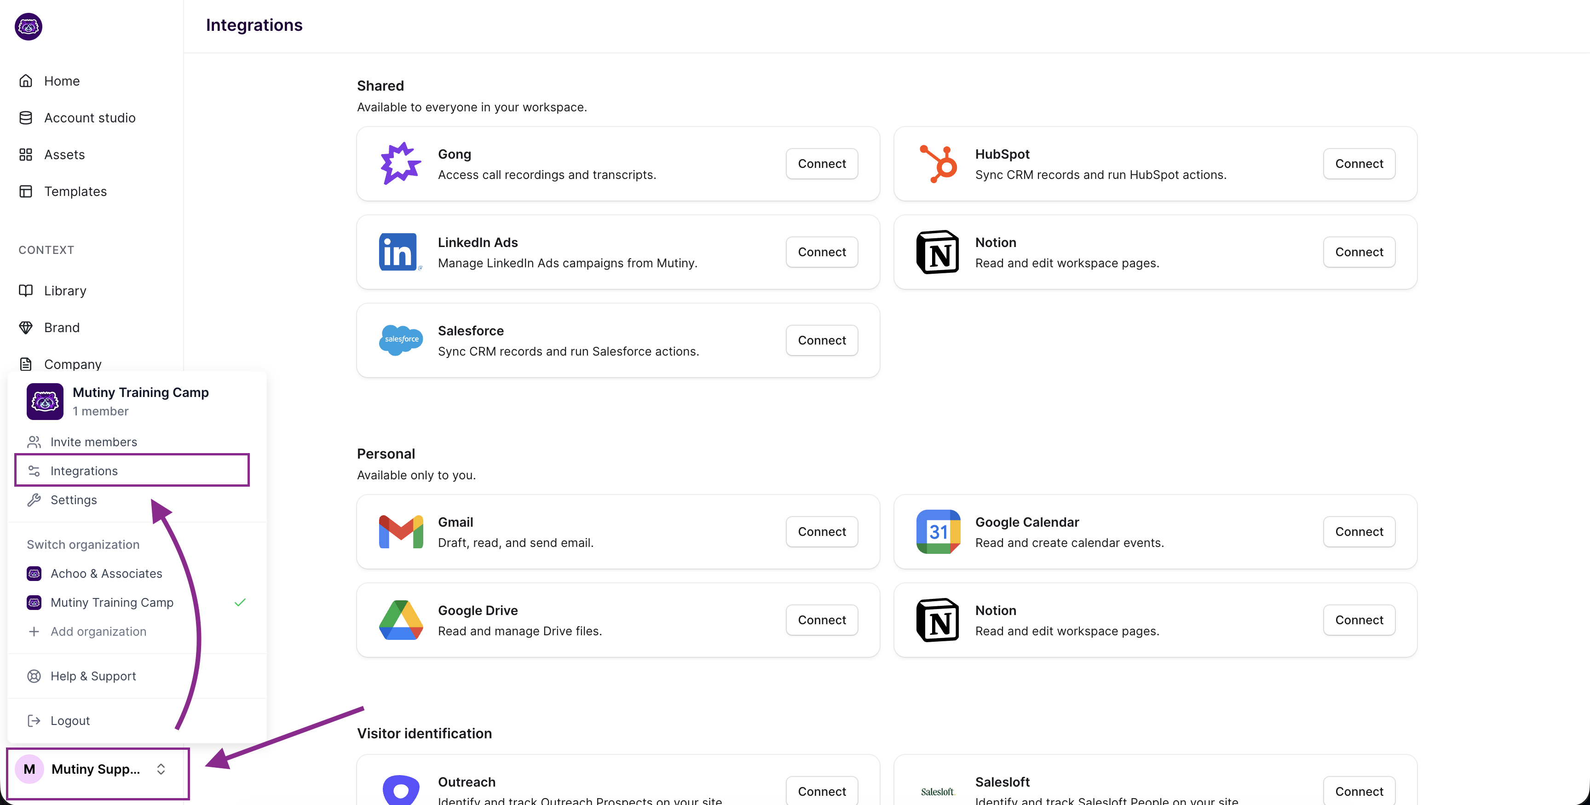Click the "Integrations" page title

(x=254, y=25)
